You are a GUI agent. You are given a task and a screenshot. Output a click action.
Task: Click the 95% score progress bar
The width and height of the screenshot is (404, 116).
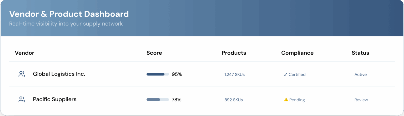[x=158, y=74]
